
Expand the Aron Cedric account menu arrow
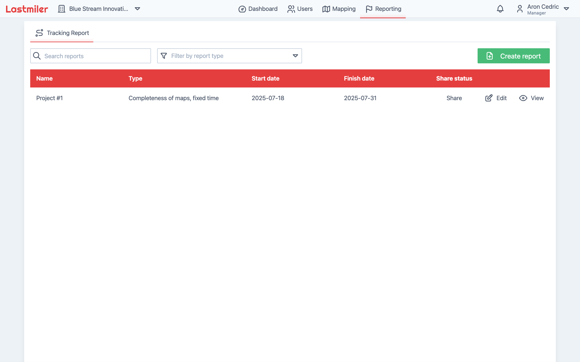click(566, 9)
